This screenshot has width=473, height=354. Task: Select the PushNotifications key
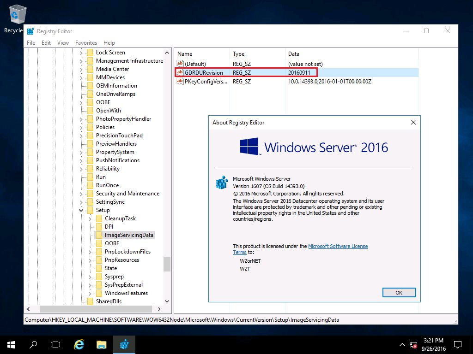pyautogui.click(x=118, y=160)
